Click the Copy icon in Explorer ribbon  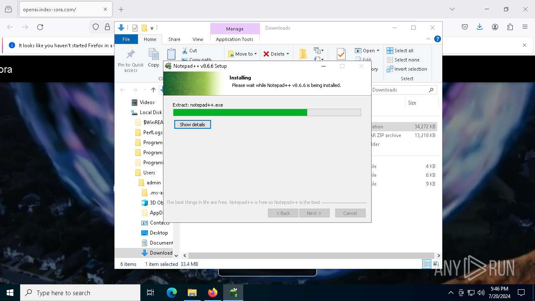coord(153,58)
